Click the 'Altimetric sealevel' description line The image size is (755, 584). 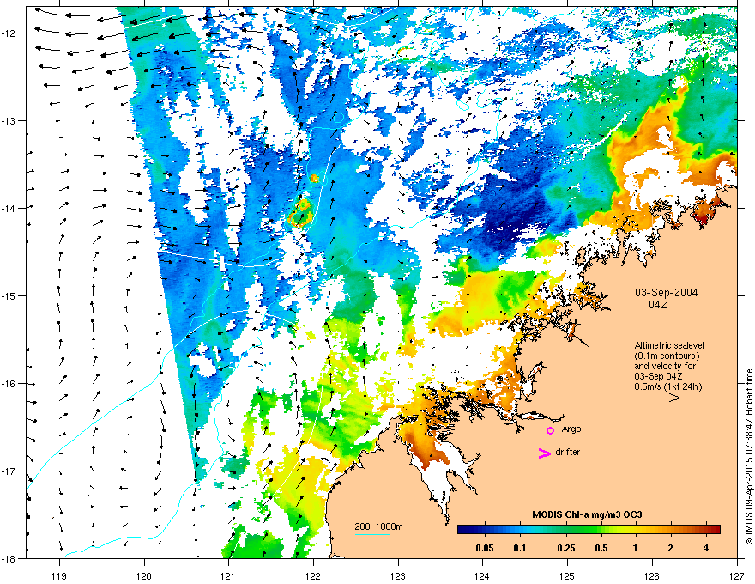(x=669, y=345)
